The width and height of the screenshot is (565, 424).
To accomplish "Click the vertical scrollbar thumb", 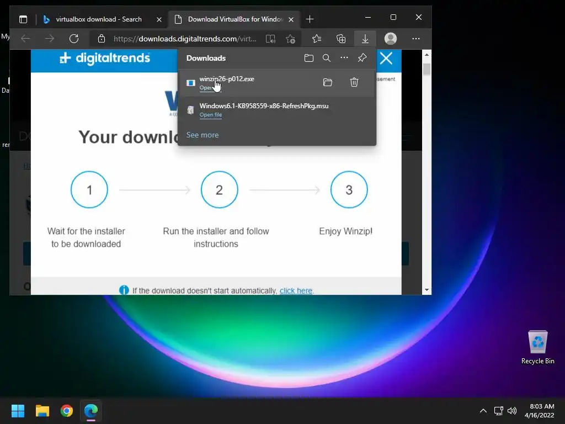I will pyautogui.click(x=427, y=69).
